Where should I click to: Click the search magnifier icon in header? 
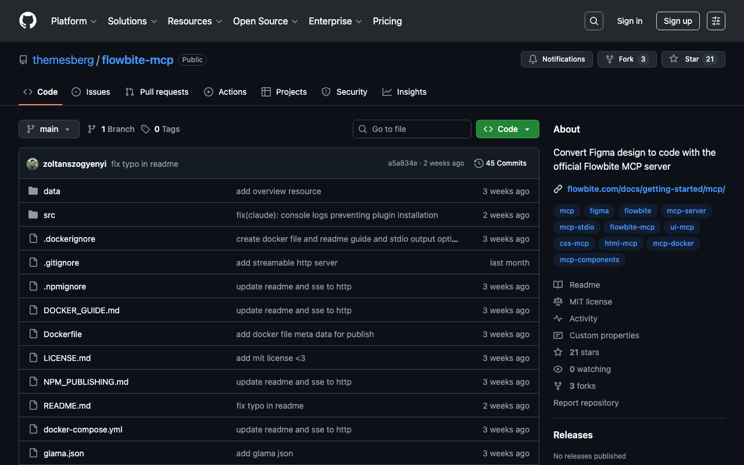(x=593, y=21)
